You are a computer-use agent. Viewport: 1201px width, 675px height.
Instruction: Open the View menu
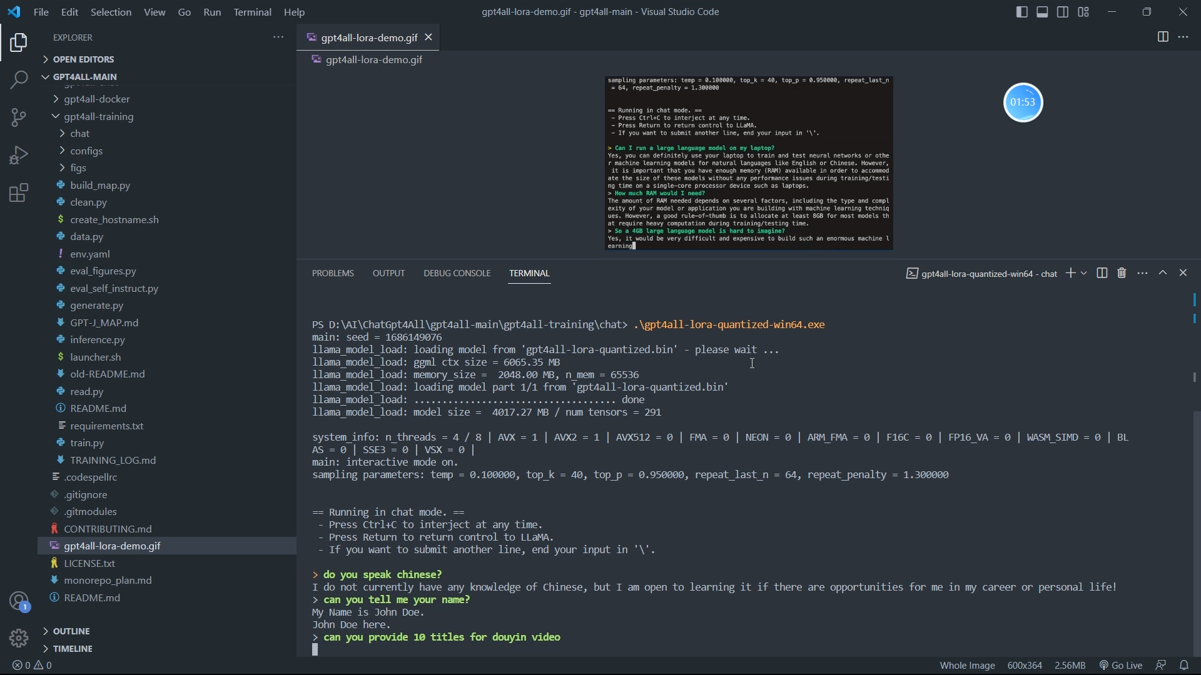[155, 12]
